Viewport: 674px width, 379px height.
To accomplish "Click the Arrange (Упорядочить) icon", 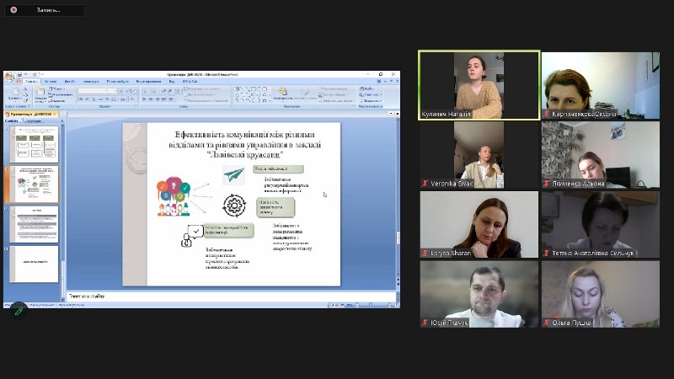I will (x=283, y=93).
